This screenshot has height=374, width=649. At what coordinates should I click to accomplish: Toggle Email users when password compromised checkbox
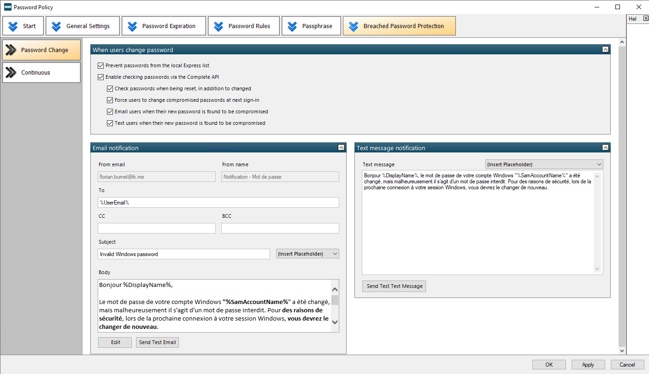coord(110,111)
